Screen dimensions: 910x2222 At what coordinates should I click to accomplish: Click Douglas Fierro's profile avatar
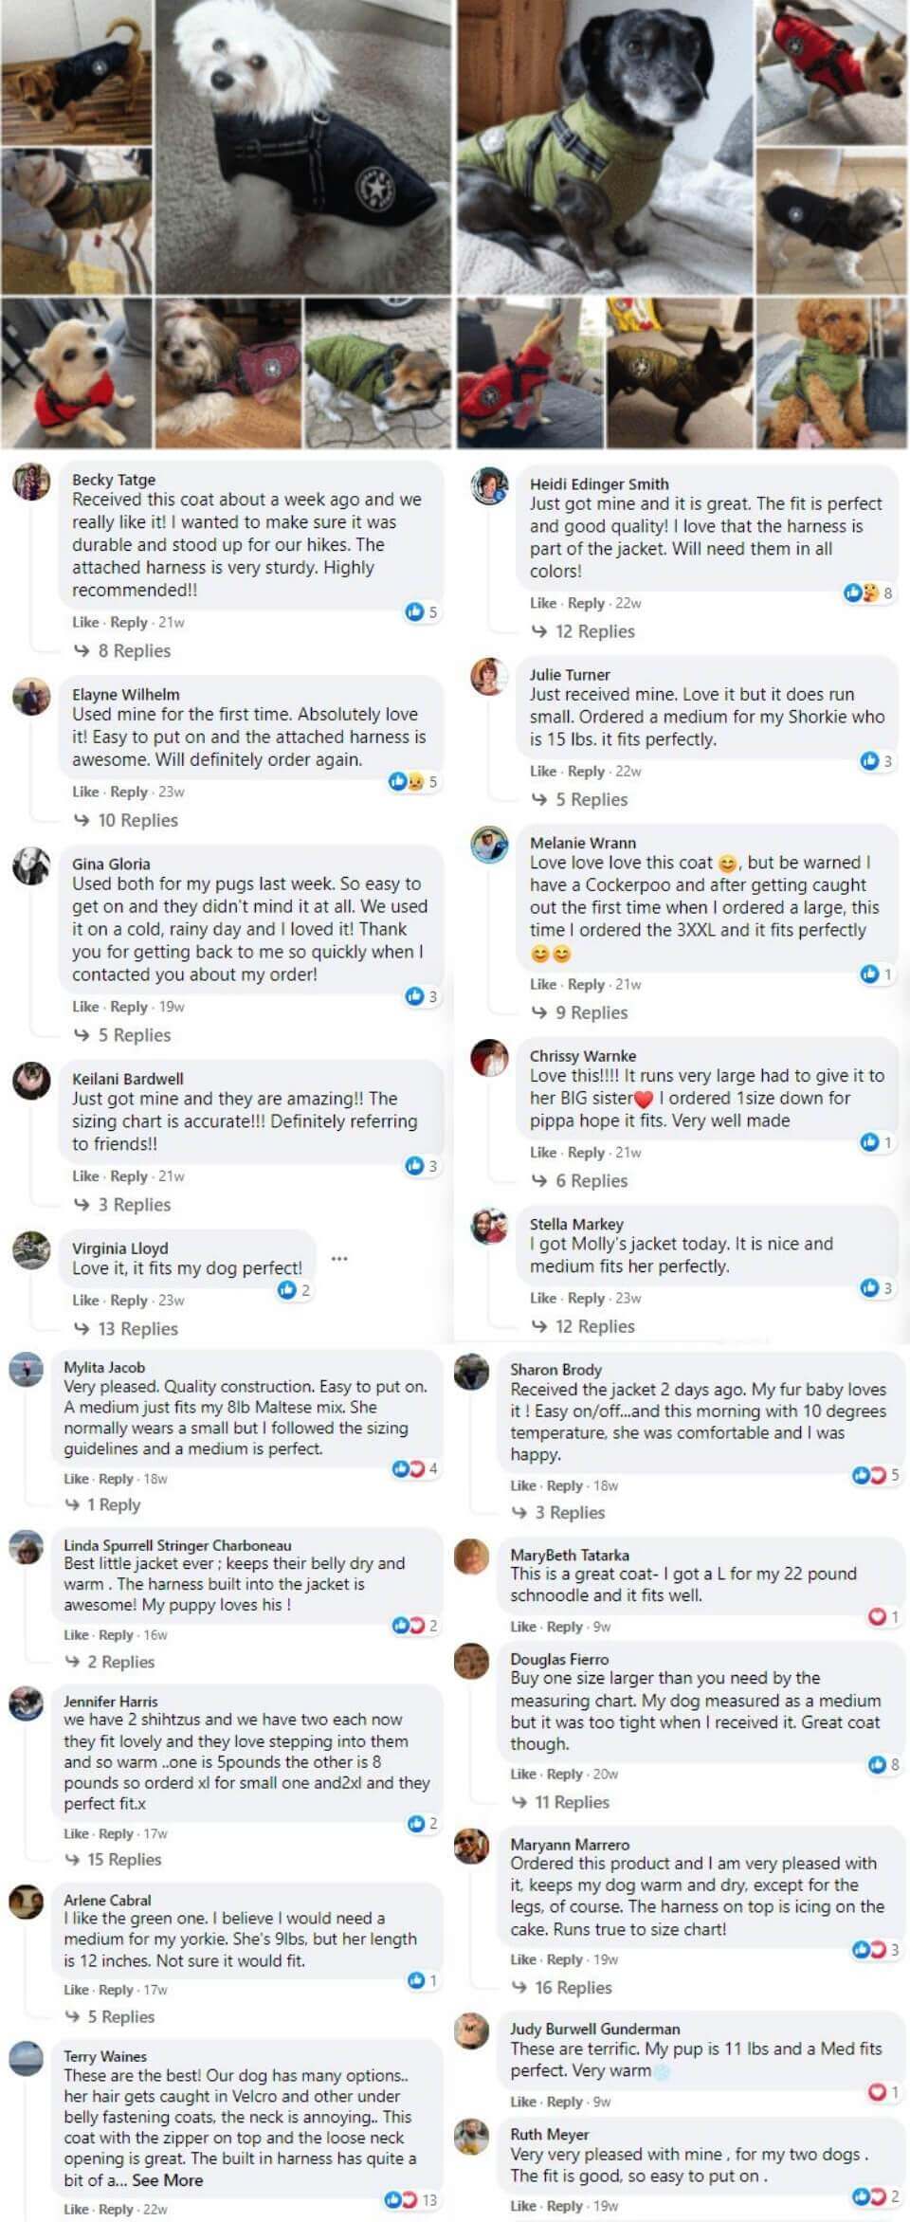click(x=471, y=1661)
